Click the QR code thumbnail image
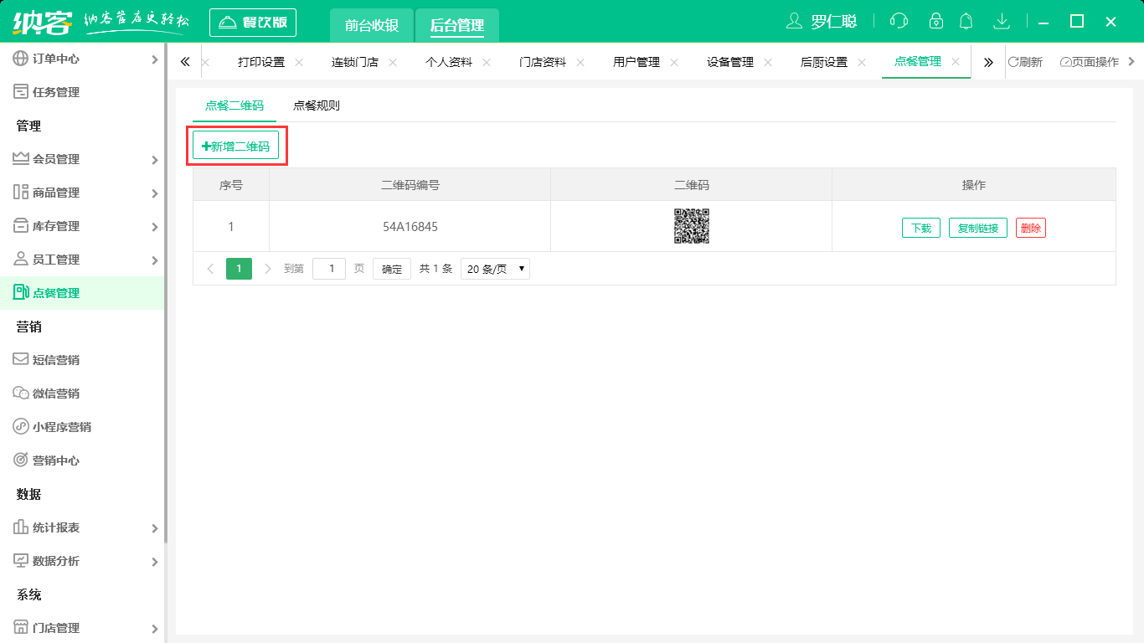 tap(691, 226)
